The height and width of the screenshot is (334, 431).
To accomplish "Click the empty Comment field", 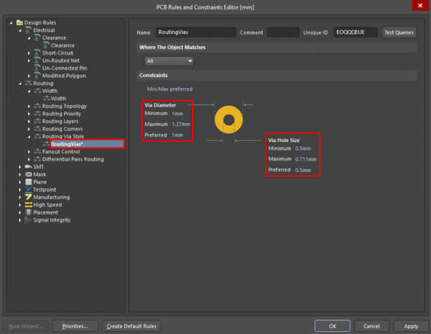I will click(283, 32).
